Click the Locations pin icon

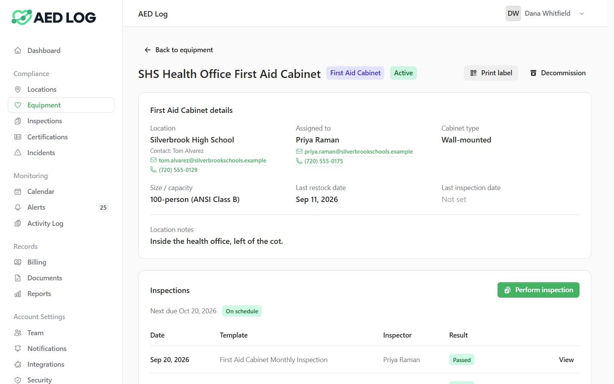coord(18,89)
